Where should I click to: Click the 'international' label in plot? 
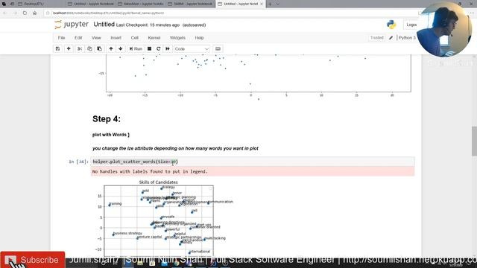tap(200, 252)
